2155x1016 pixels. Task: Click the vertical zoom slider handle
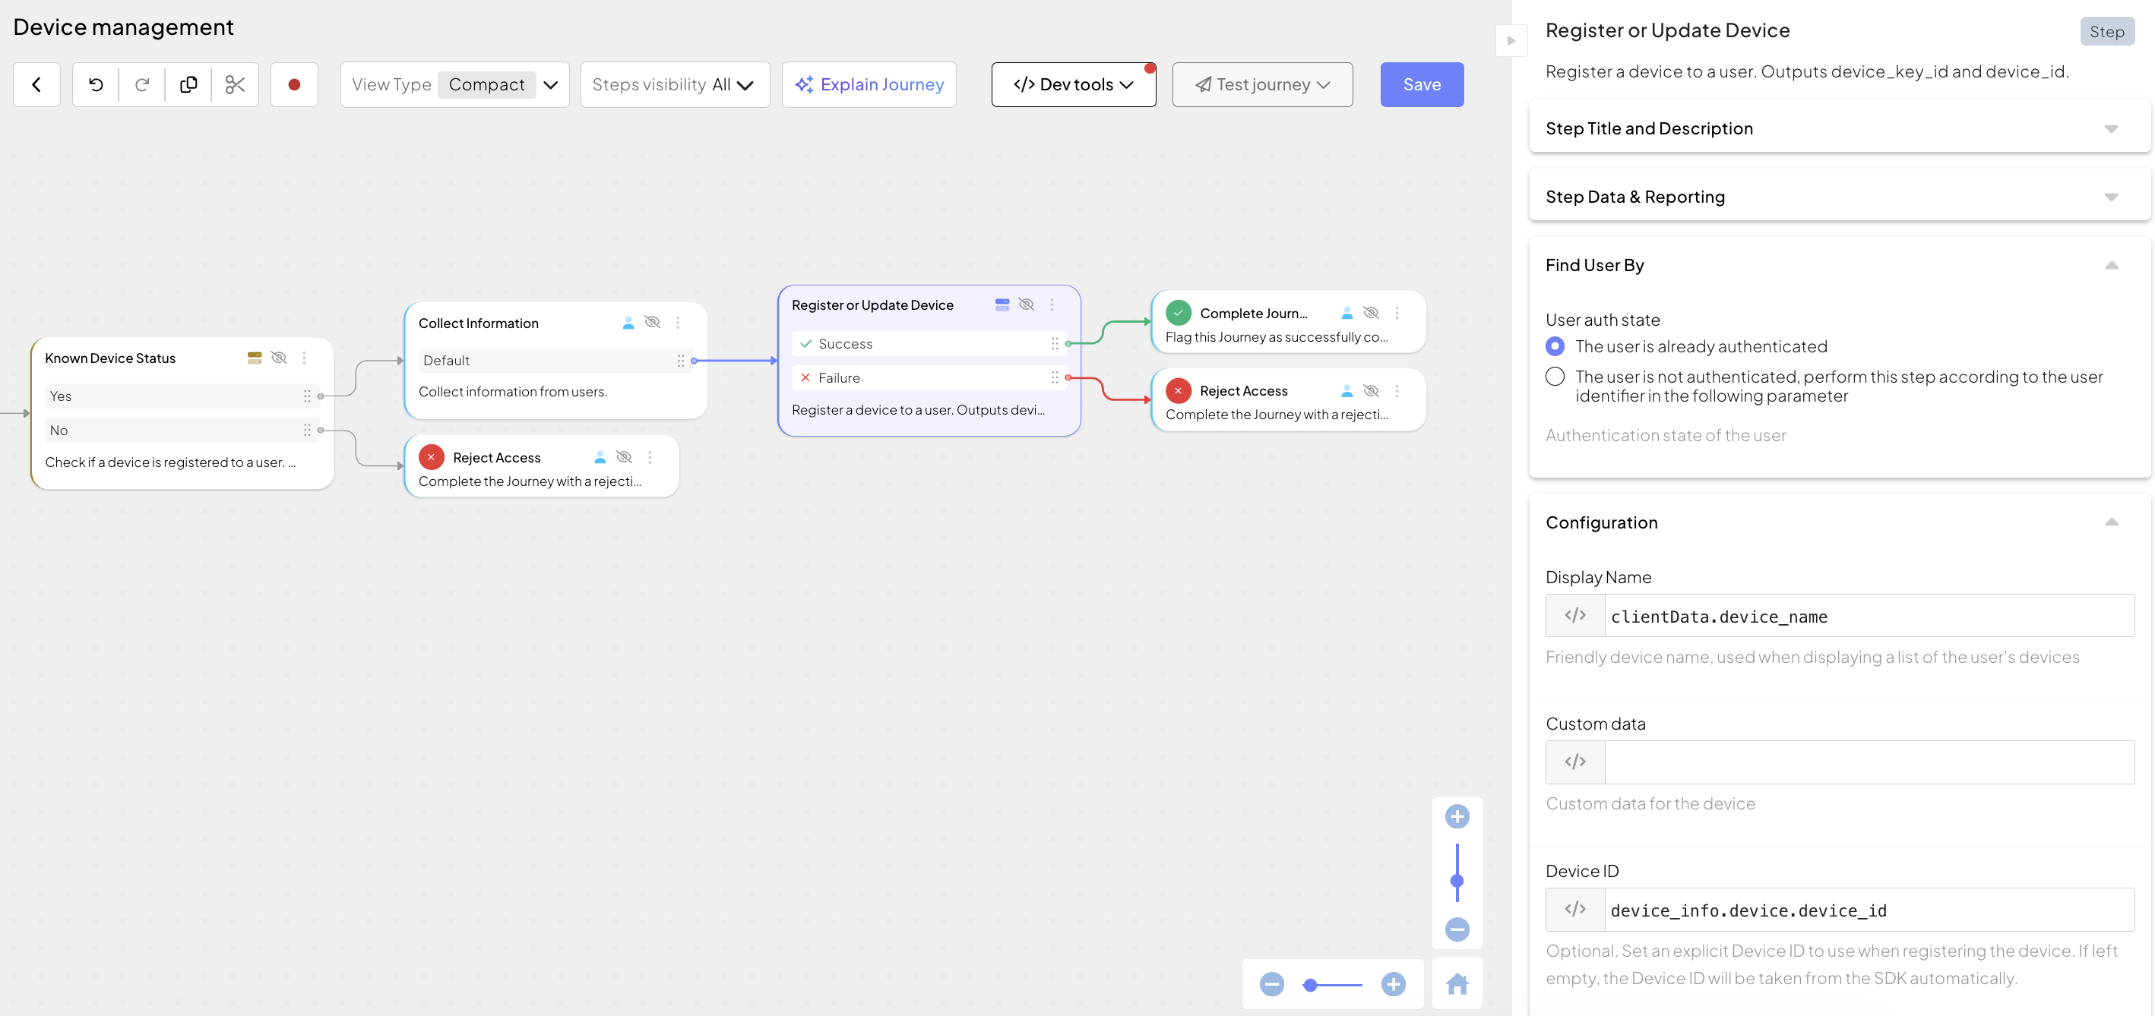(x=1457, y=881)
